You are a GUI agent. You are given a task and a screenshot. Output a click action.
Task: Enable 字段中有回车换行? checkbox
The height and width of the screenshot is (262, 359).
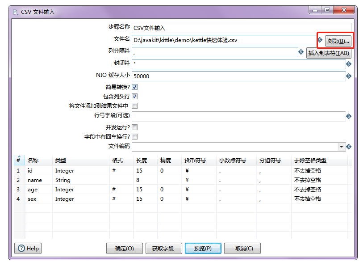135,137
